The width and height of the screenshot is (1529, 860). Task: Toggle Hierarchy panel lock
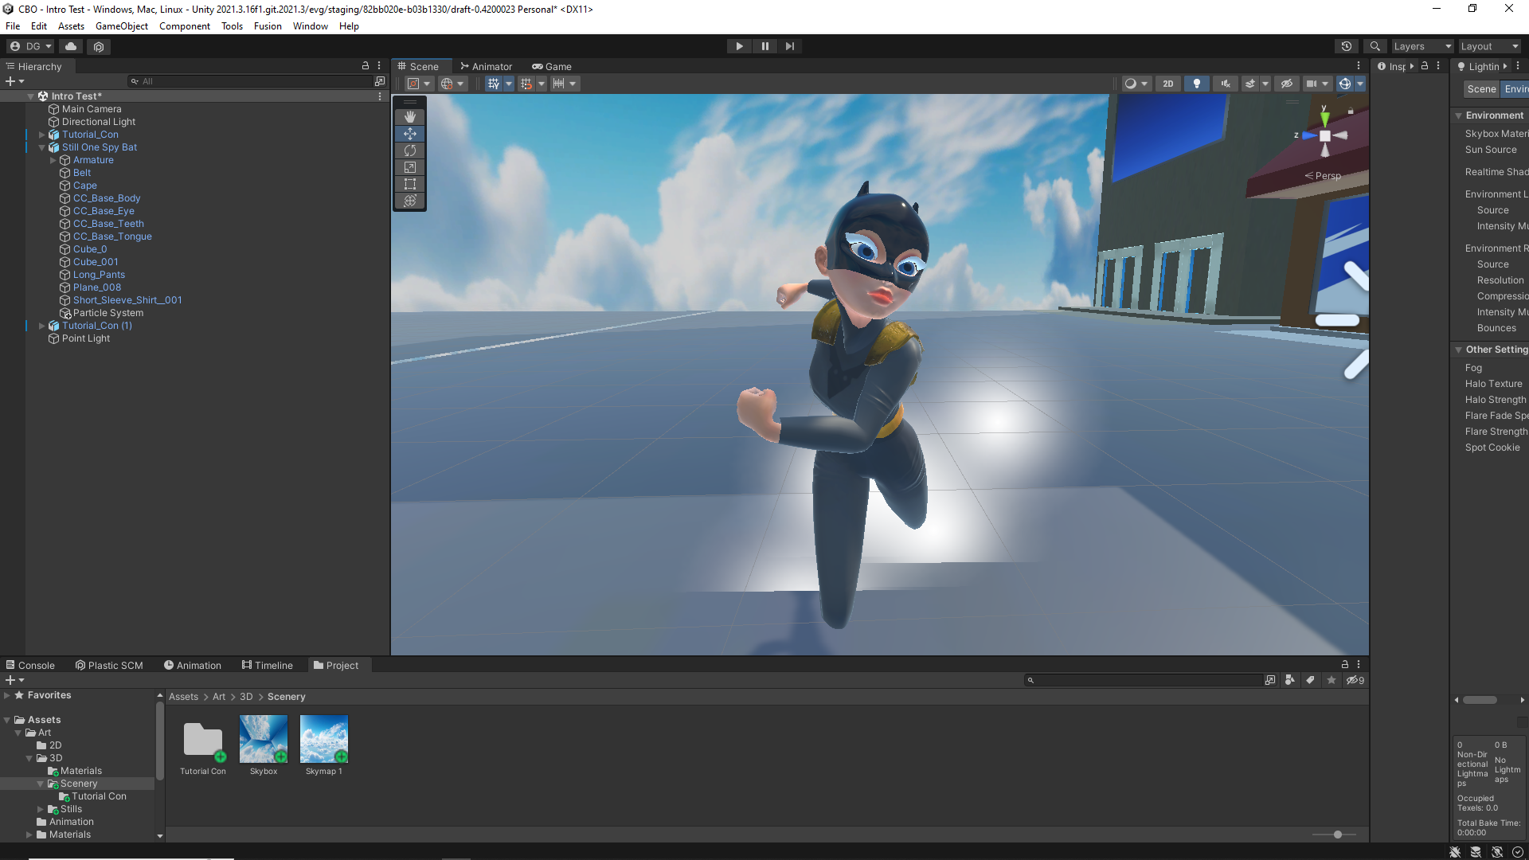tap(366, 66)
